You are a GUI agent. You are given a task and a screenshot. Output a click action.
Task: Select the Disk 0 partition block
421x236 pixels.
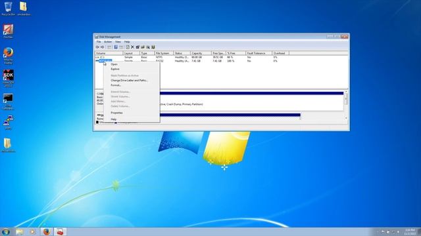pos(251,101)
